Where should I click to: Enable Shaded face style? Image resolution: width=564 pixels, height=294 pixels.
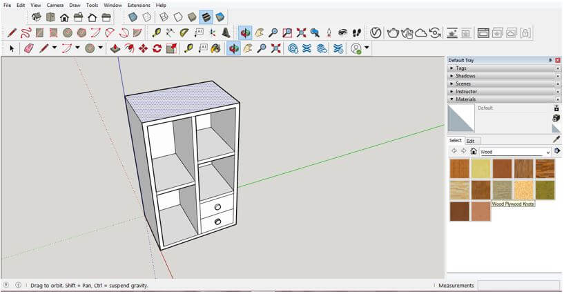click(192, 17)
